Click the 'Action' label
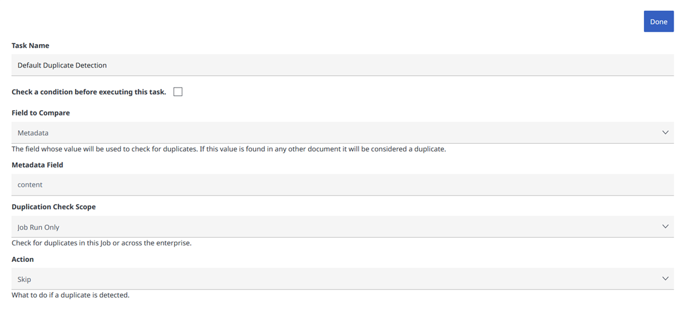 (23, 259)
